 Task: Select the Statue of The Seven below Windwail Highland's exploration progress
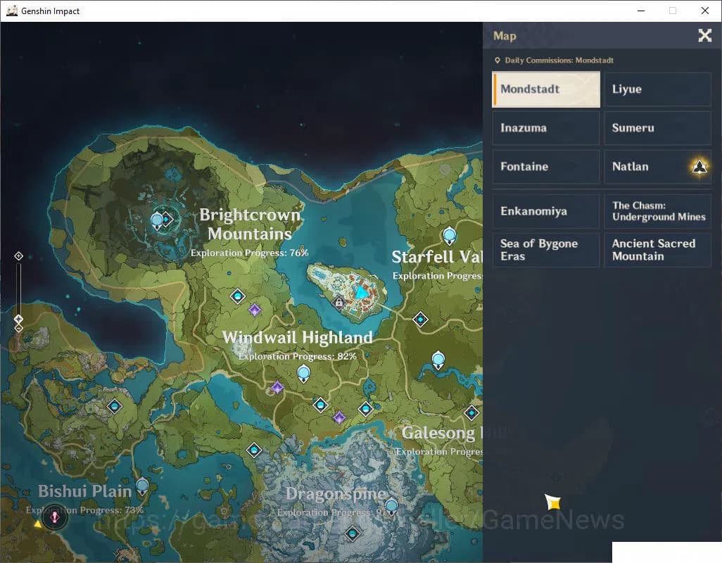click(x=303, y=373)
